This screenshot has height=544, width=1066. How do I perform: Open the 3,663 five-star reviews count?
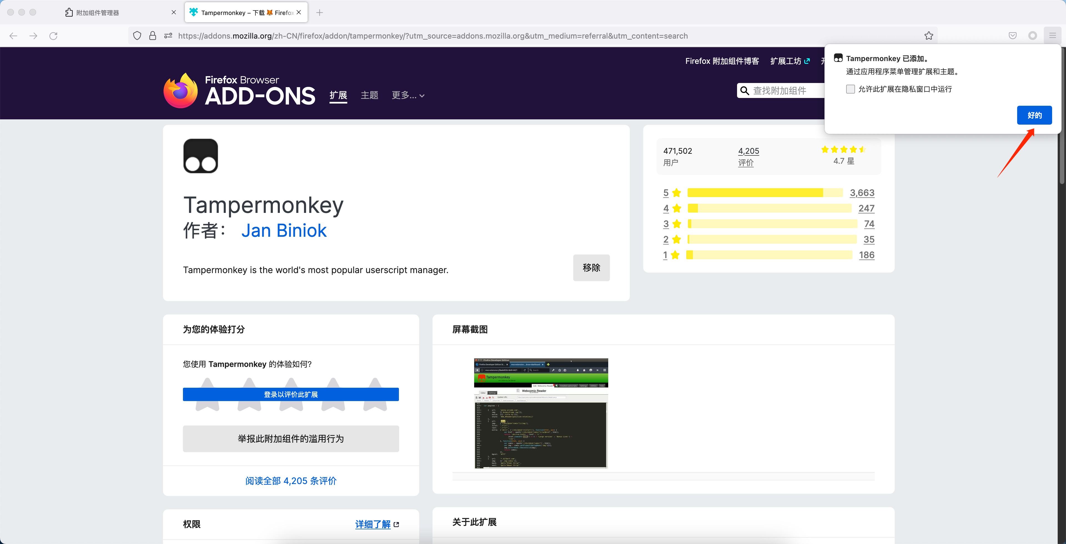pyautogui.click(x=862, y=193)
